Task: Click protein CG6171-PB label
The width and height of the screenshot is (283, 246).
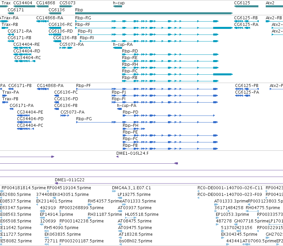Action: pos(20,86)
